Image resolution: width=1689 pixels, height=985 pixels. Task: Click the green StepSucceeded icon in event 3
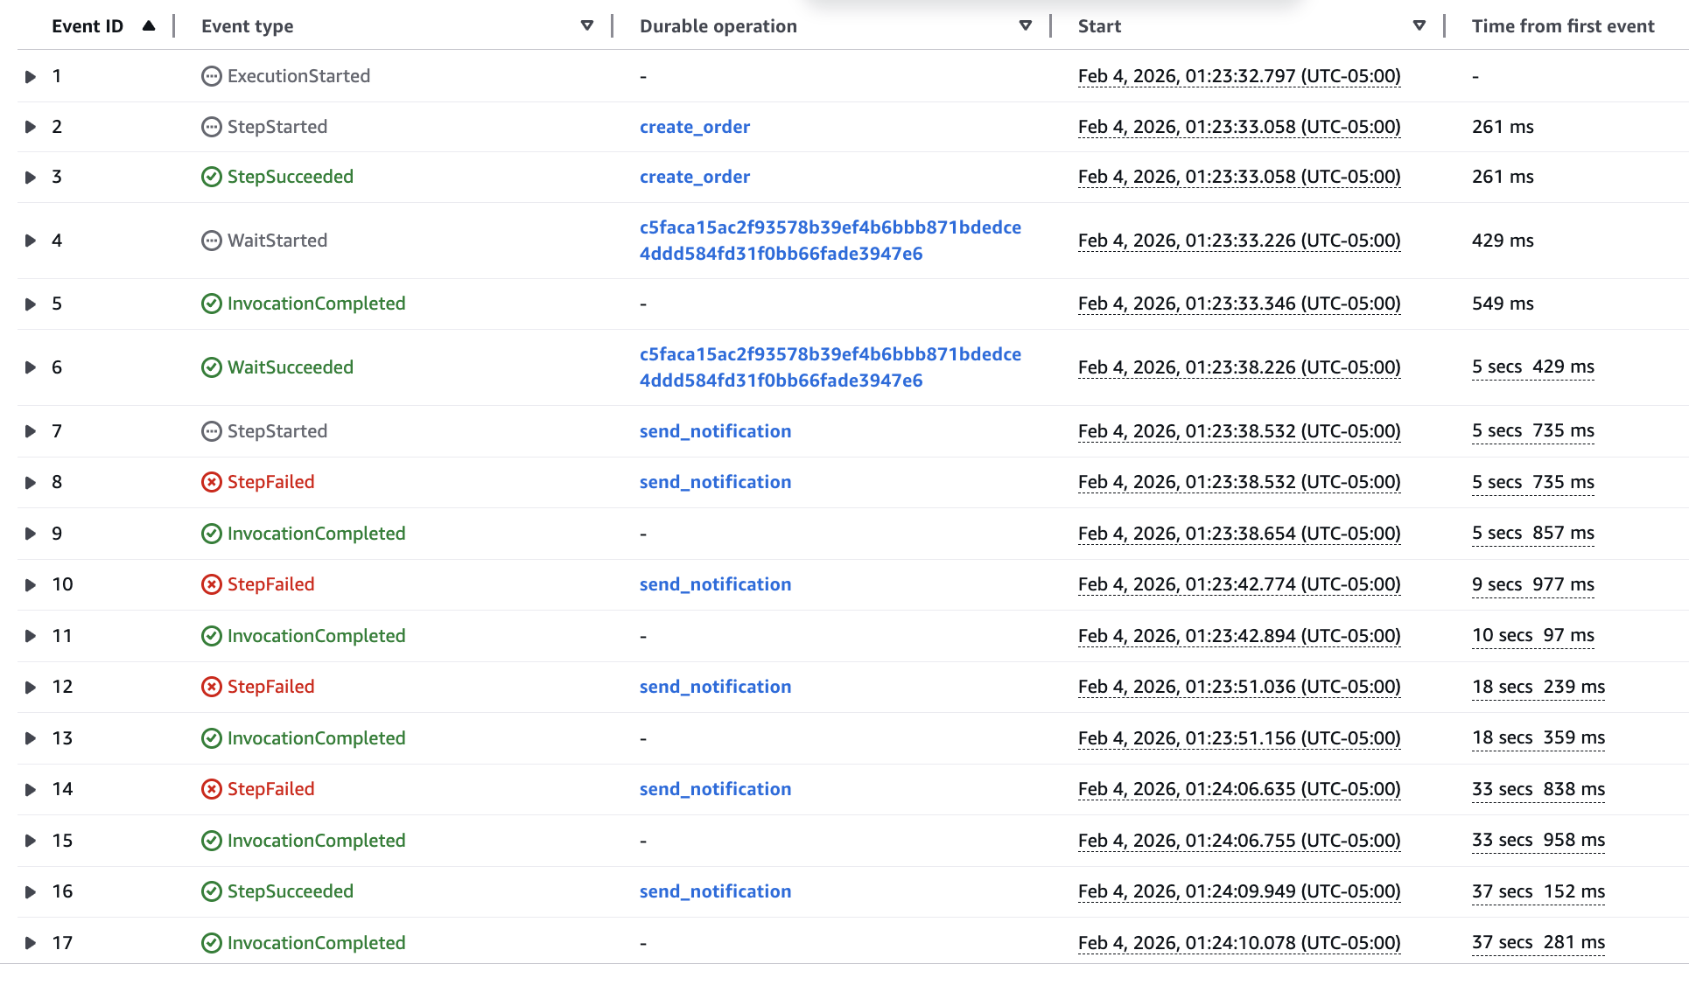tap(212, 177)
